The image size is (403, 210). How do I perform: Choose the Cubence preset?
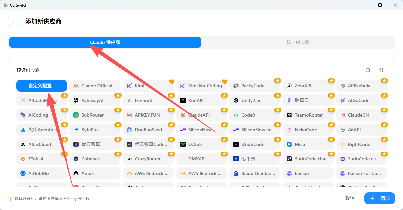[x=95, y=159]
